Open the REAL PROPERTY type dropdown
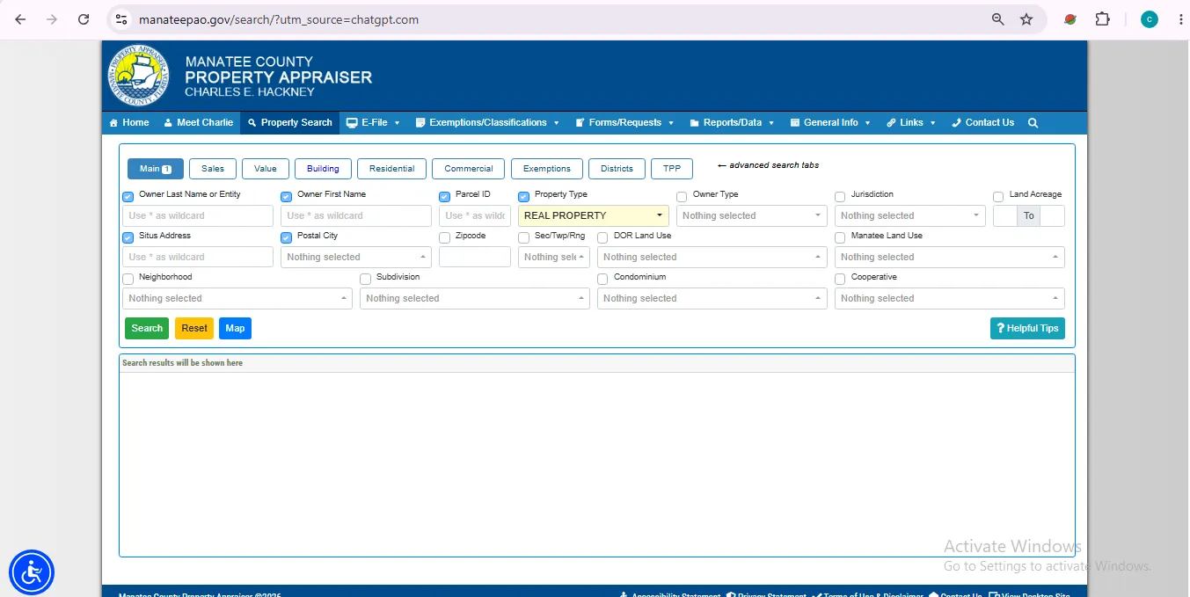Screen dimensions: 1190x597 tap(594, 215)
